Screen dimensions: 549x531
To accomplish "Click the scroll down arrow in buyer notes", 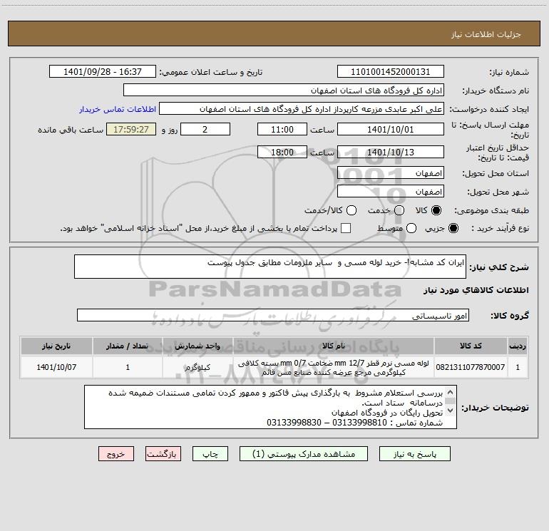I will (x=450, y=411).
